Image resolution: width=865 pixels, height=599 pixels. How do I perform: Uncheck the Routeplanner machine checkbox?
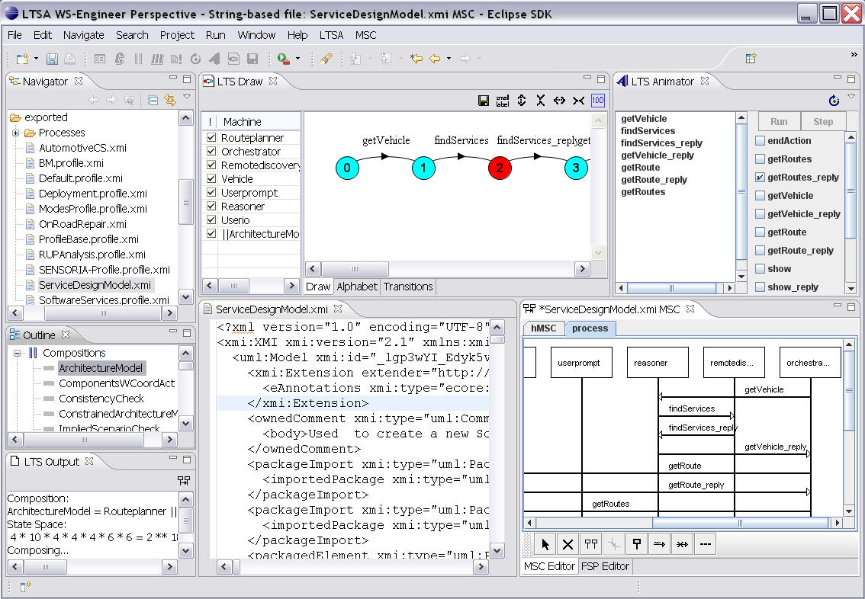[x=211, y=138]
